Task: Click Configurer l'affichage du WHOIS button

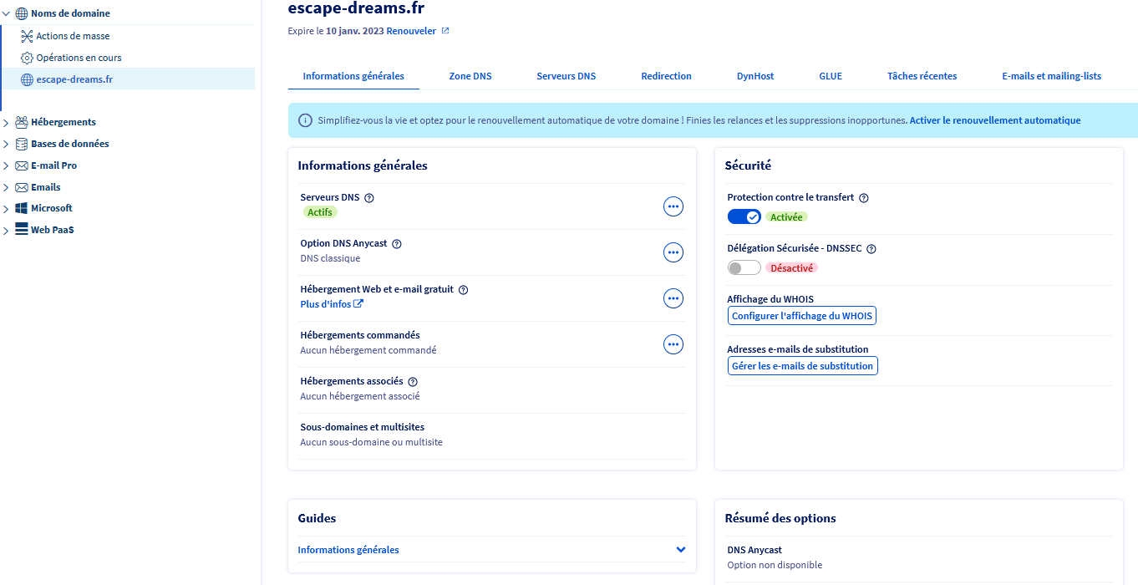Action: [802, 316]
